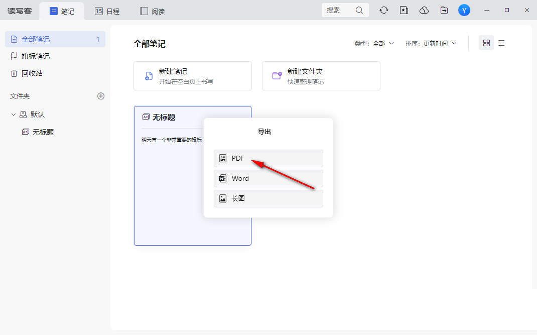Click the 全部笔记 page icon in sidebar
The width and height of the screenshot is (537, 335).
pyautogui.click(x=14, y=39)
